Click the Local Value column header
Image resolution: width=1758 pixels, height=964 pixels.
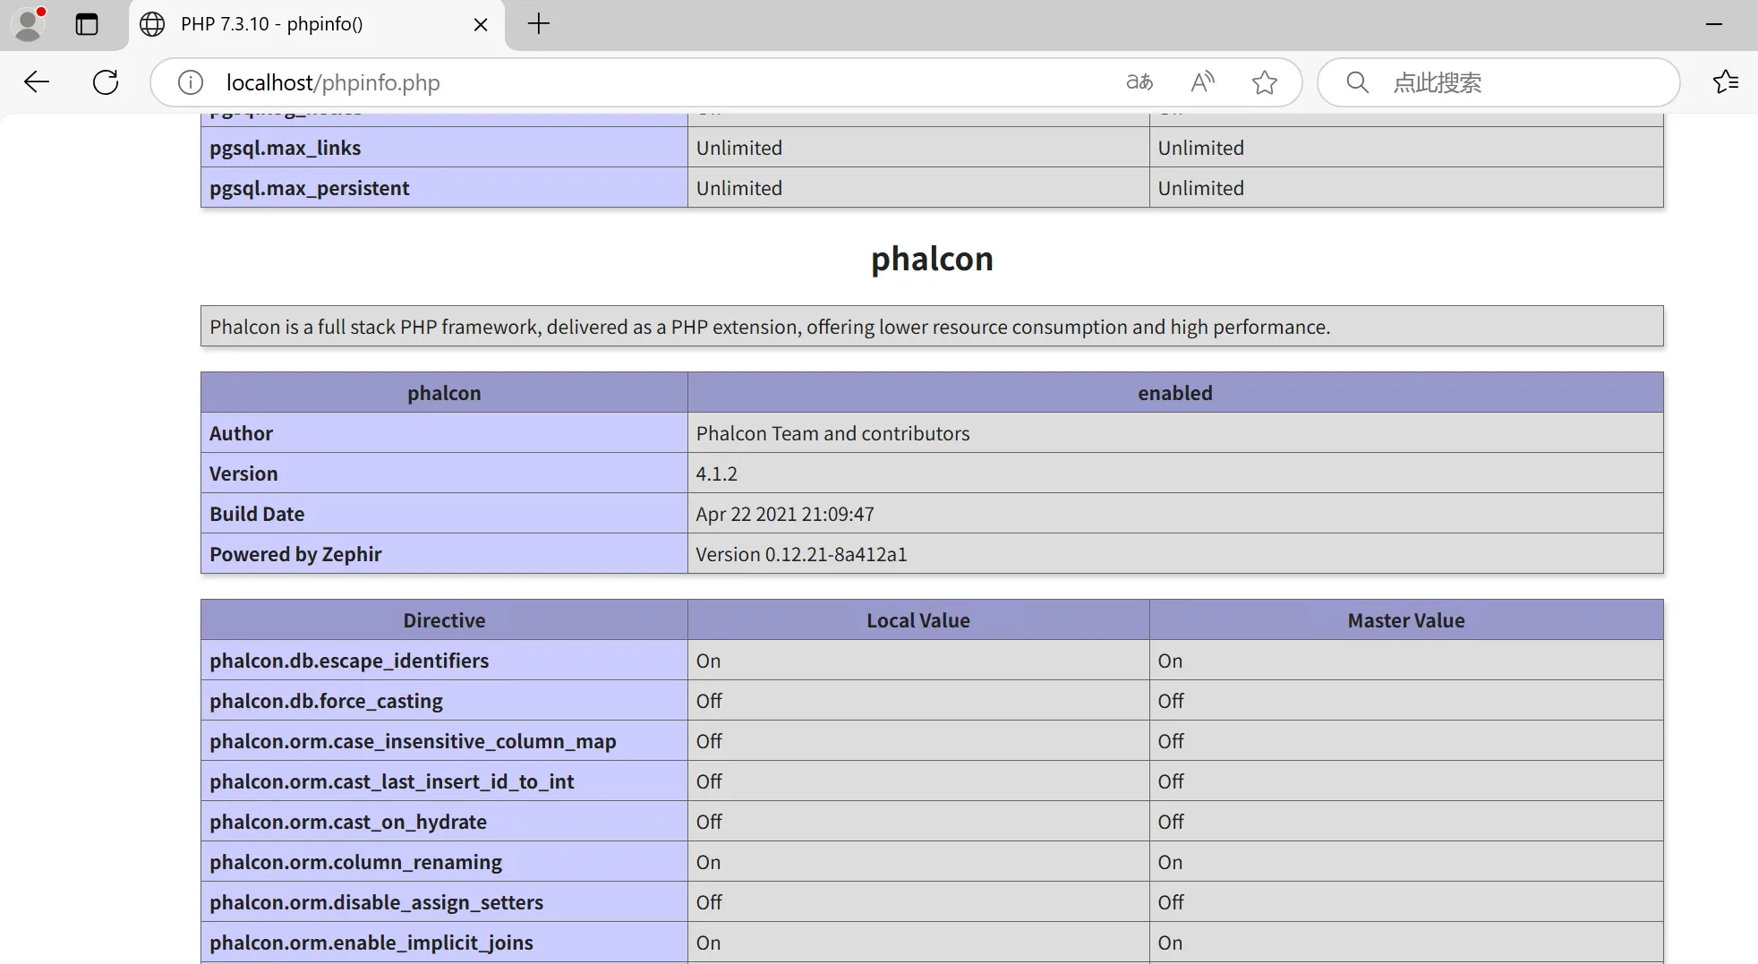[x=918, y=620]
